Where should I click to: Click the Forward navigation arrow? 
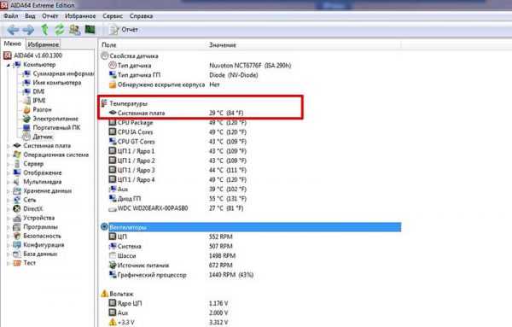pos(28,30)
